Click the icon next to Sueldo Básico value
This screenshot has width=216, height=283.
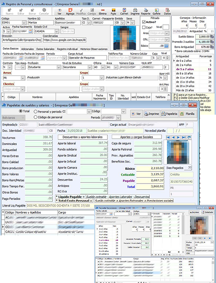212,37
